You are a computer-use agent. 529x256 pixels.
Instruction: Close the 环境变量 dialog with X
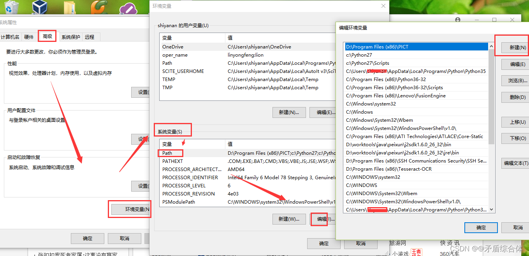383,6
